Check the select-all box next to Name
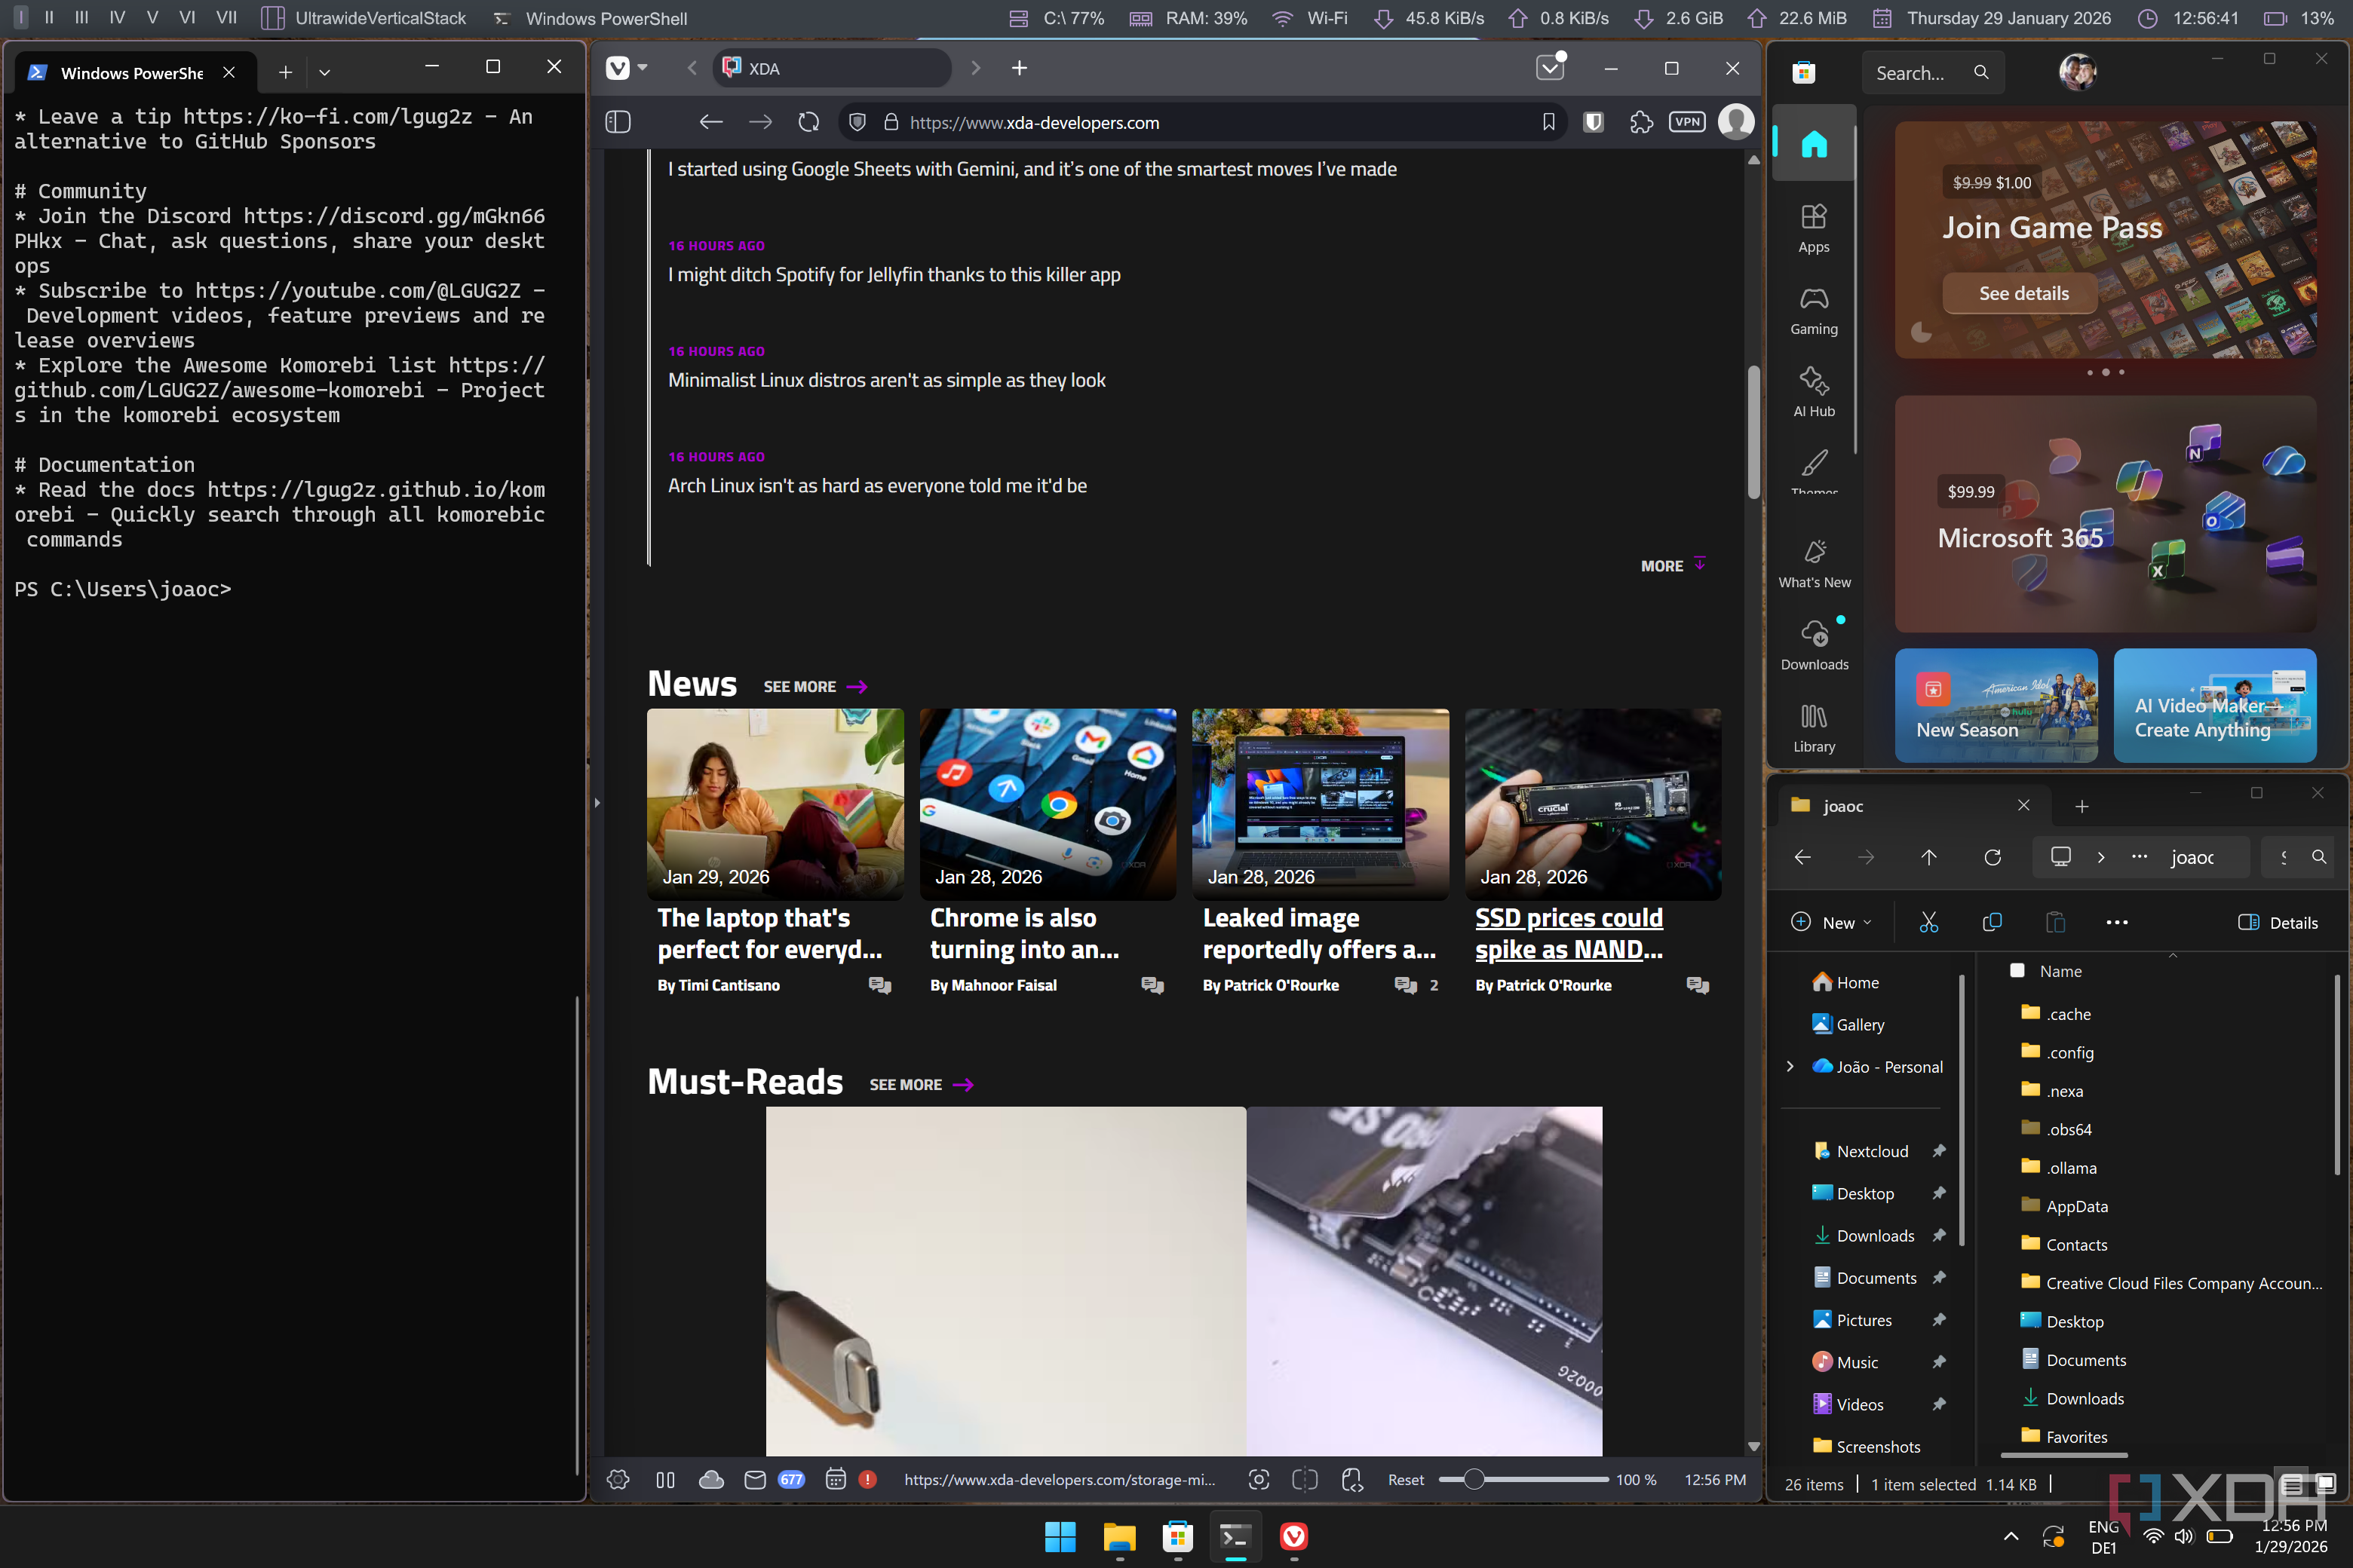2353x1568 pixels. click(x=2017, y=970)
